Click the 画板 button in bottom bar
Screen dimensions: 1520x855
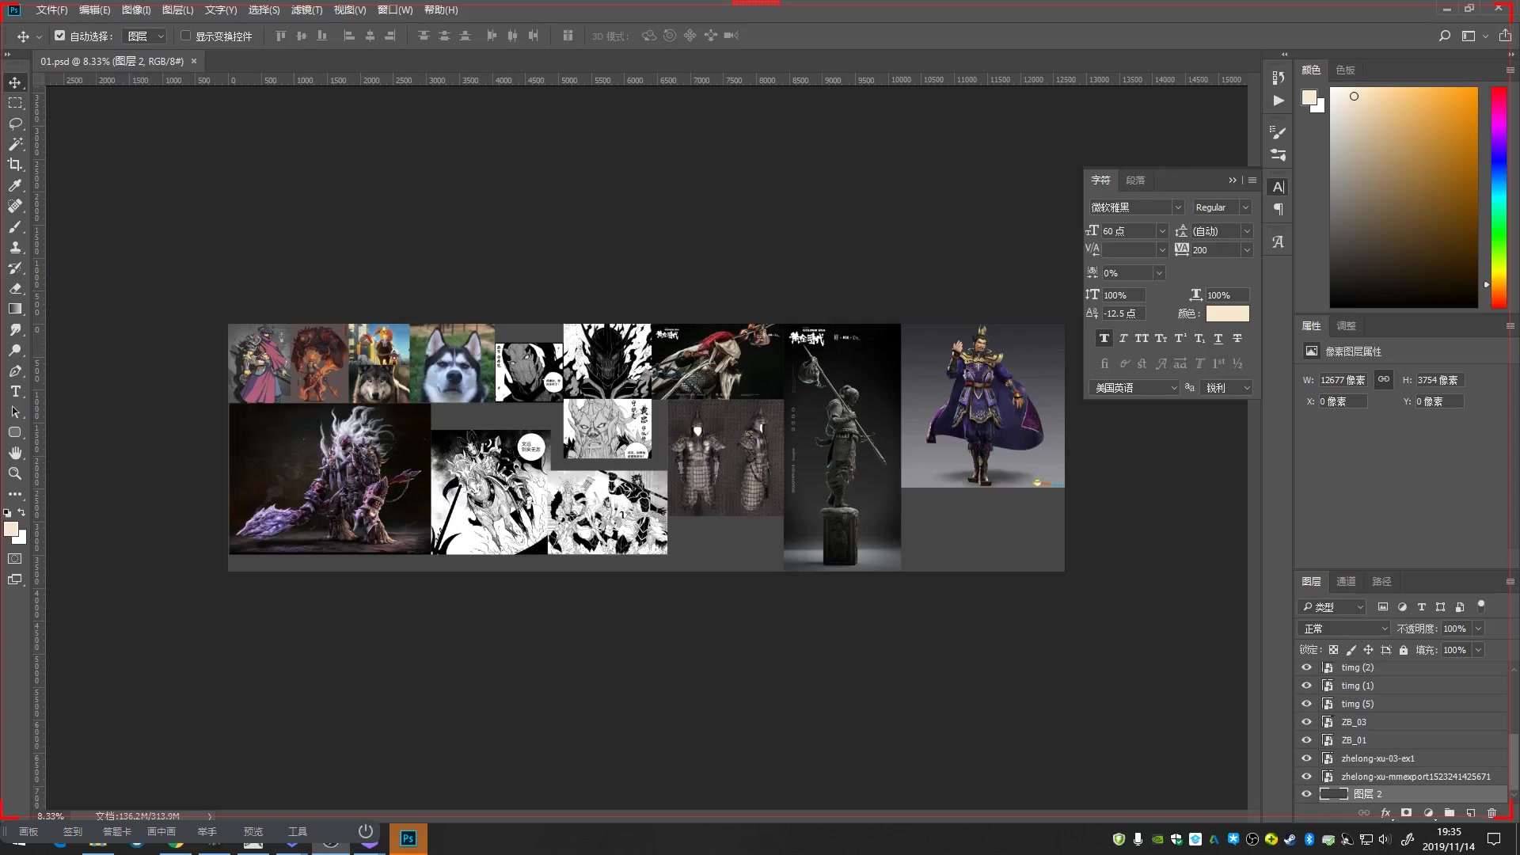coord(28,831)
